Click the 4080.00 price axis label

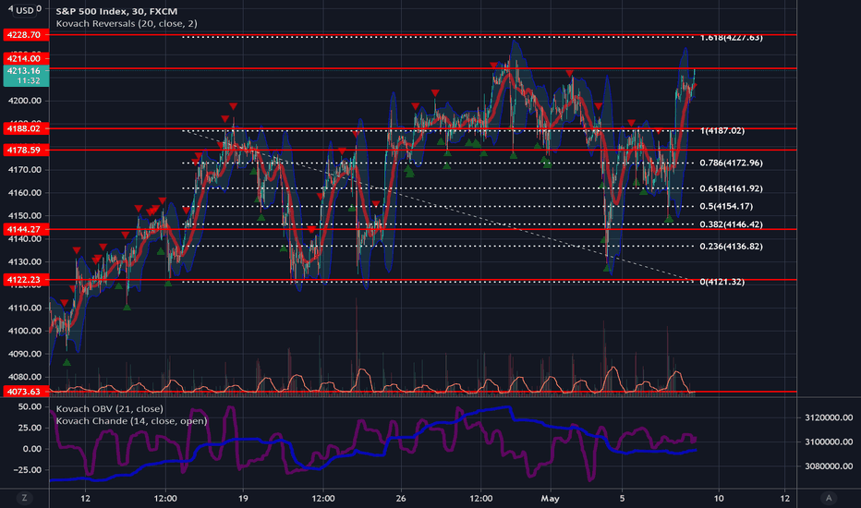pyautogui.click(x=25, y=377)
